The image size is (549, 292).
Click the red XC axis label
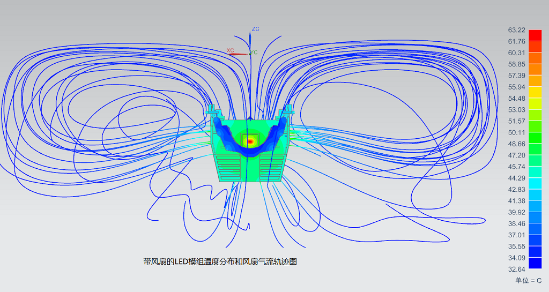click(230, 50)
